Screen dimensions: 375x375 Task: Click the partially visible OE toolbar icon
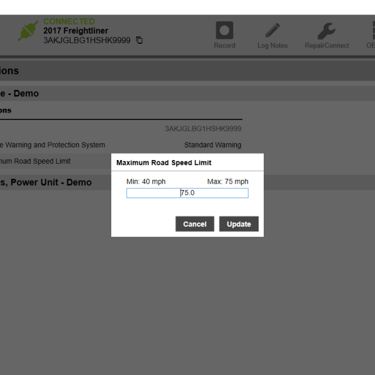tap(370, 31)
